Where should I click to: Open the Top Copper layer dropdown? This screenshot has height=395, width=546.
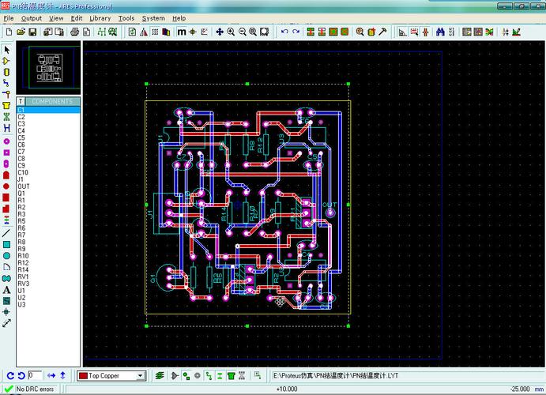[140, 376]
